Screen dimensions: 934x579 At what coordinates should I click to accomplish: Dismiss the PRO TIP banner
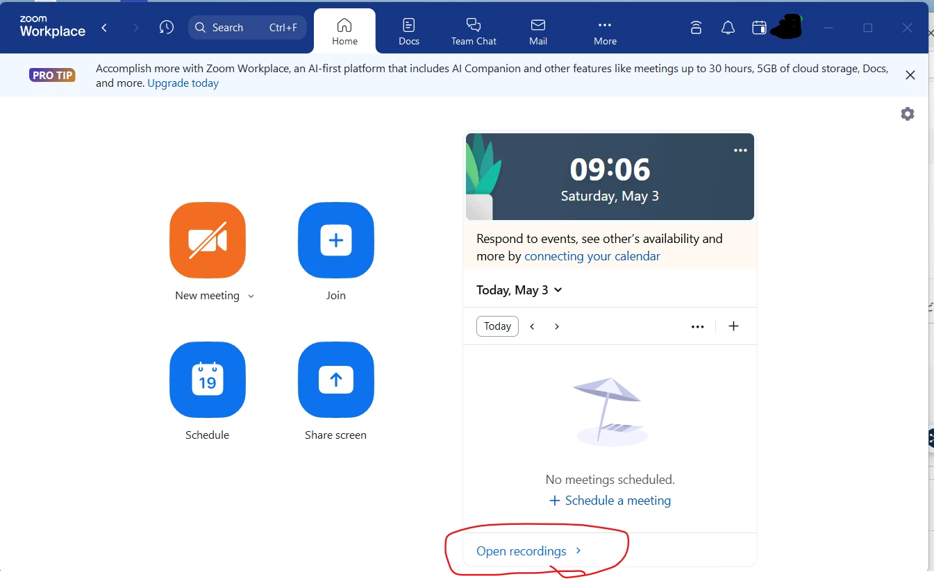tap(910, 75)
